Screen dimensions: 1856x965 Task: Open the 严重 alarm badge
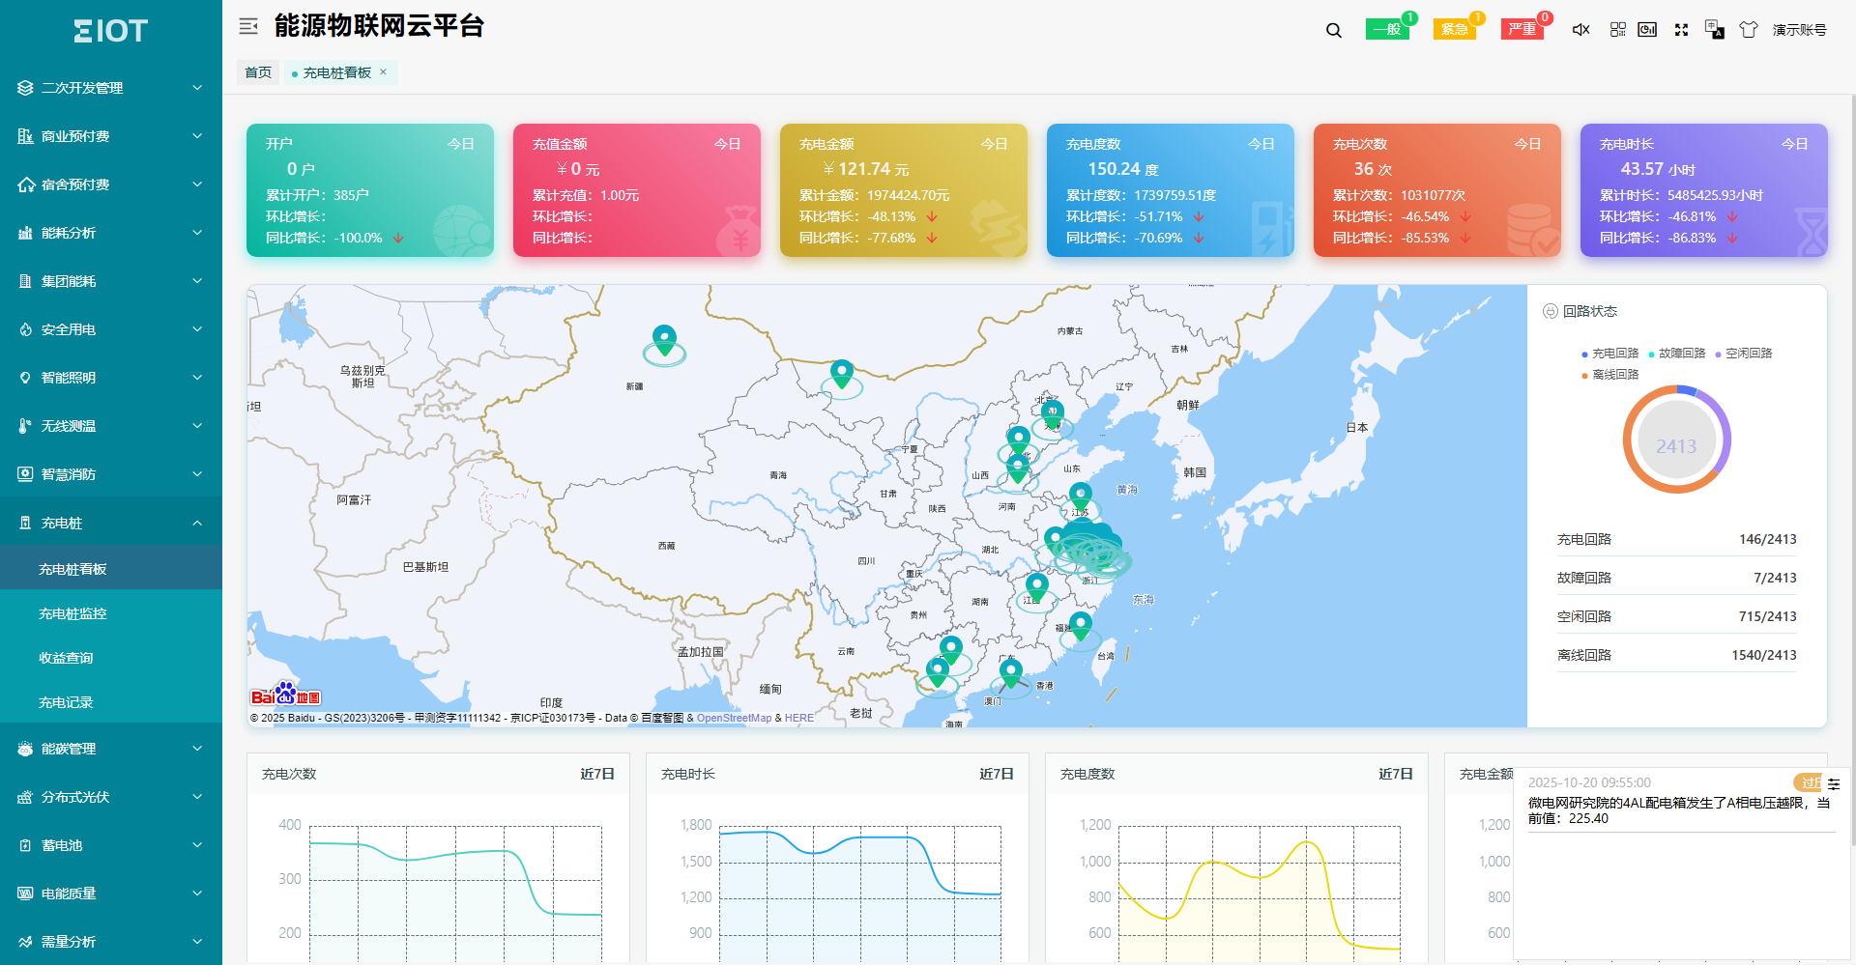click(x=1522, y=29)
